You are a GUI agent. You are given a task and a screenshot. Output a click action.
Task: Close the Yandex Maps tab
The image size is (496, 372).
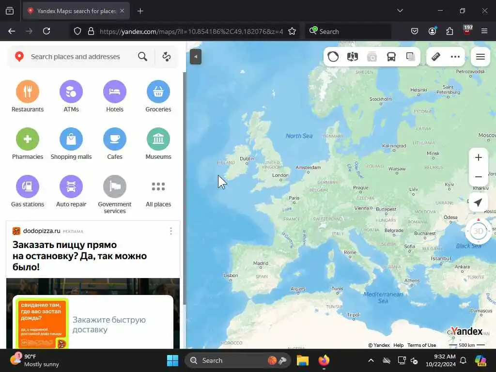[x=122, y=11]
